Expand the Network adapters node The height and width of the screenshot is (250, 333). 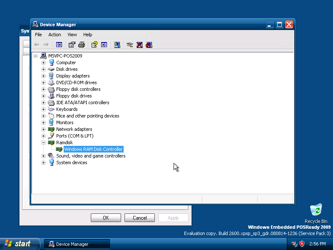[43, 129]
